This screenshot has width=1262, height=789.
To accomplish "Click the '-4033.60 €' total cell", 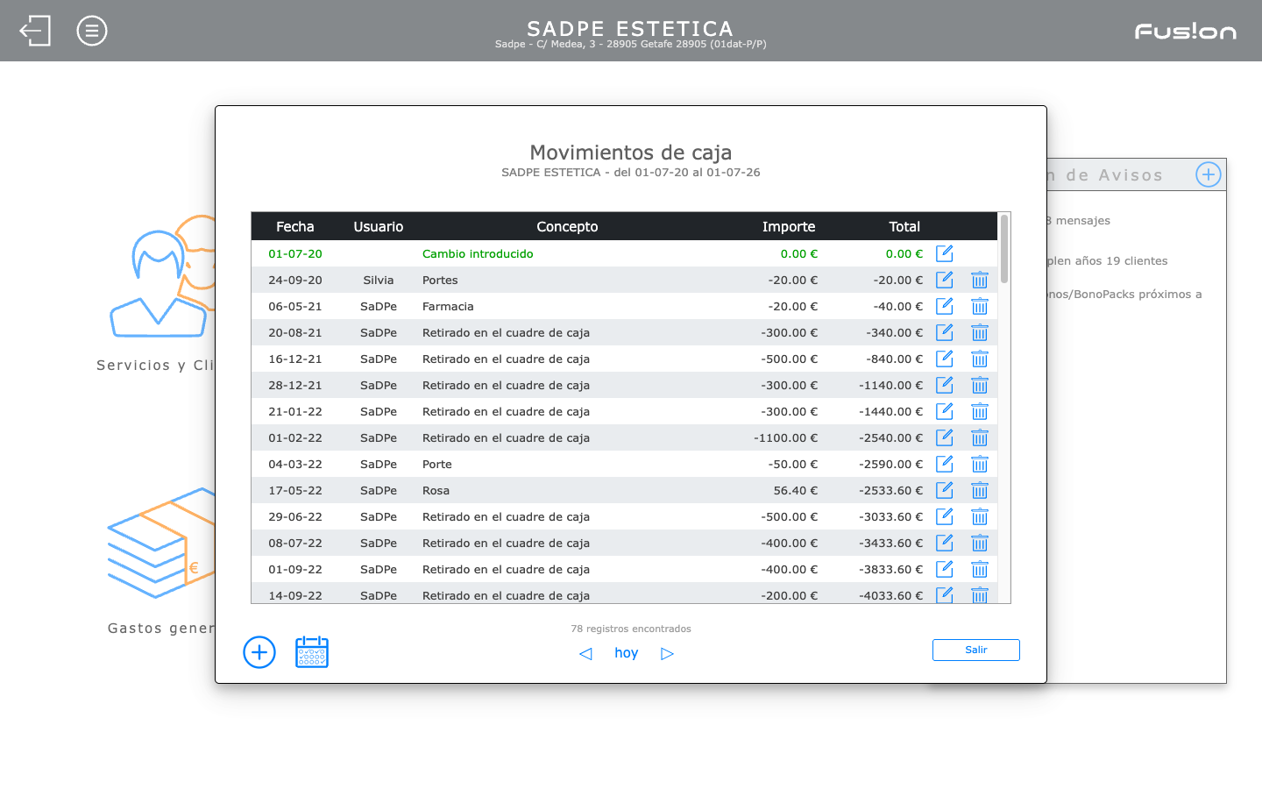I will 890,595.
